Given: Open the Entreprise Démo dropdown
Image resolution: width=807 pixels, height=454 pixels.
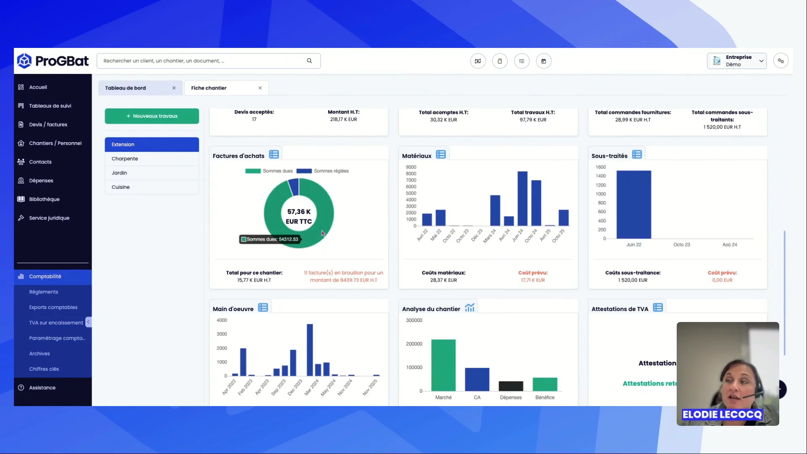Looking at the screenshot, I should click(x=736, y=61).
